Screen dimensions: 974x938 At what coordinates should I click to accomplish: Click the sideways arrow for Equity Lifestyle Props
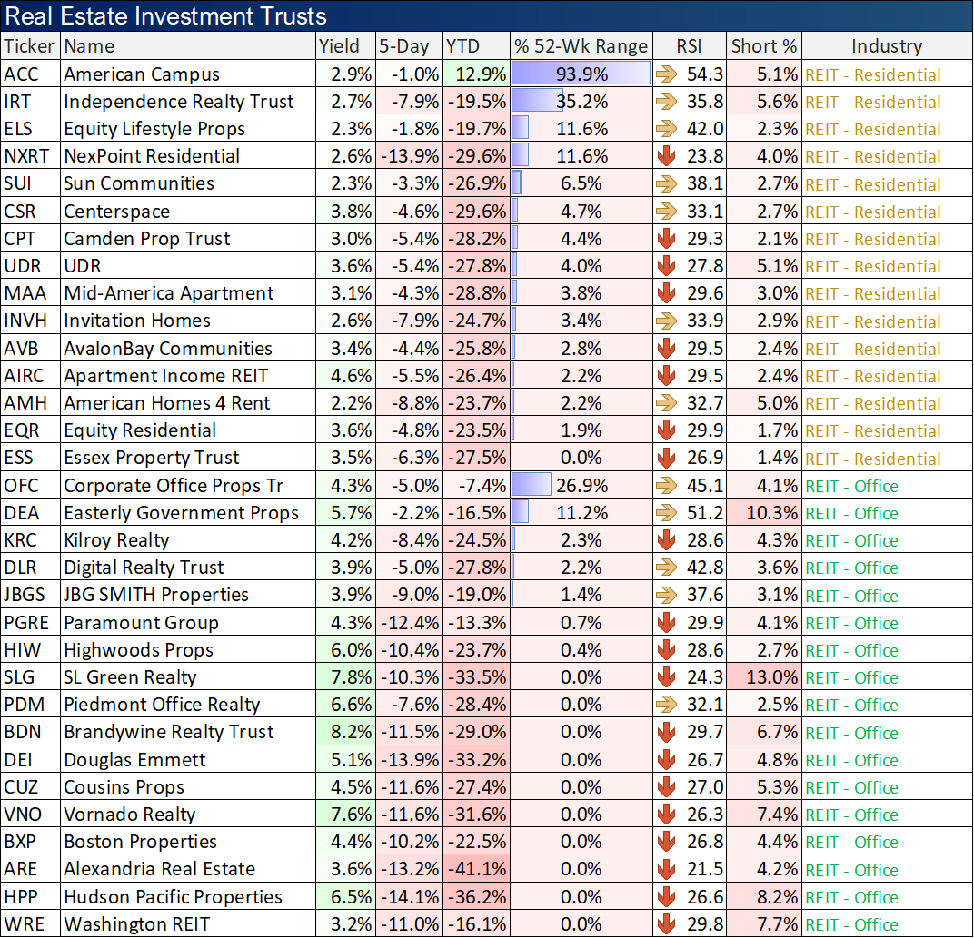point(667,129)
